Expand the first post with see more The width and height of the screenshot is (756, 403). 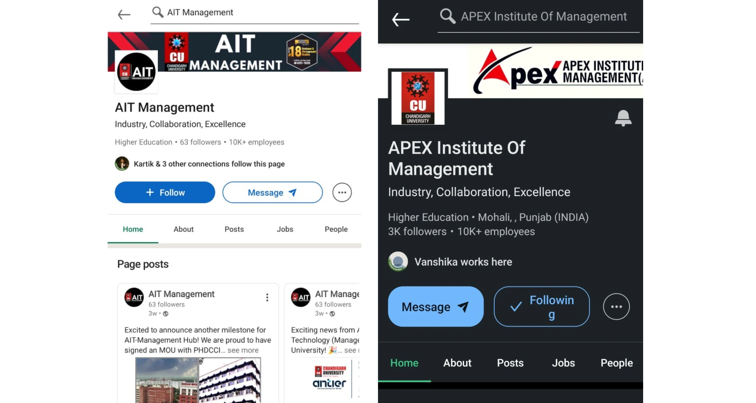[x=243, y=350]
